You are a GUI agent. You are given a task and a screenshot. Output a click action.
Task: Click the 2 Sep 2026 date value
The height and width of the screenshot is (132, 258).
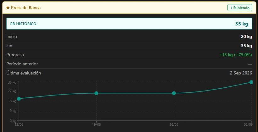coord(241,73)
